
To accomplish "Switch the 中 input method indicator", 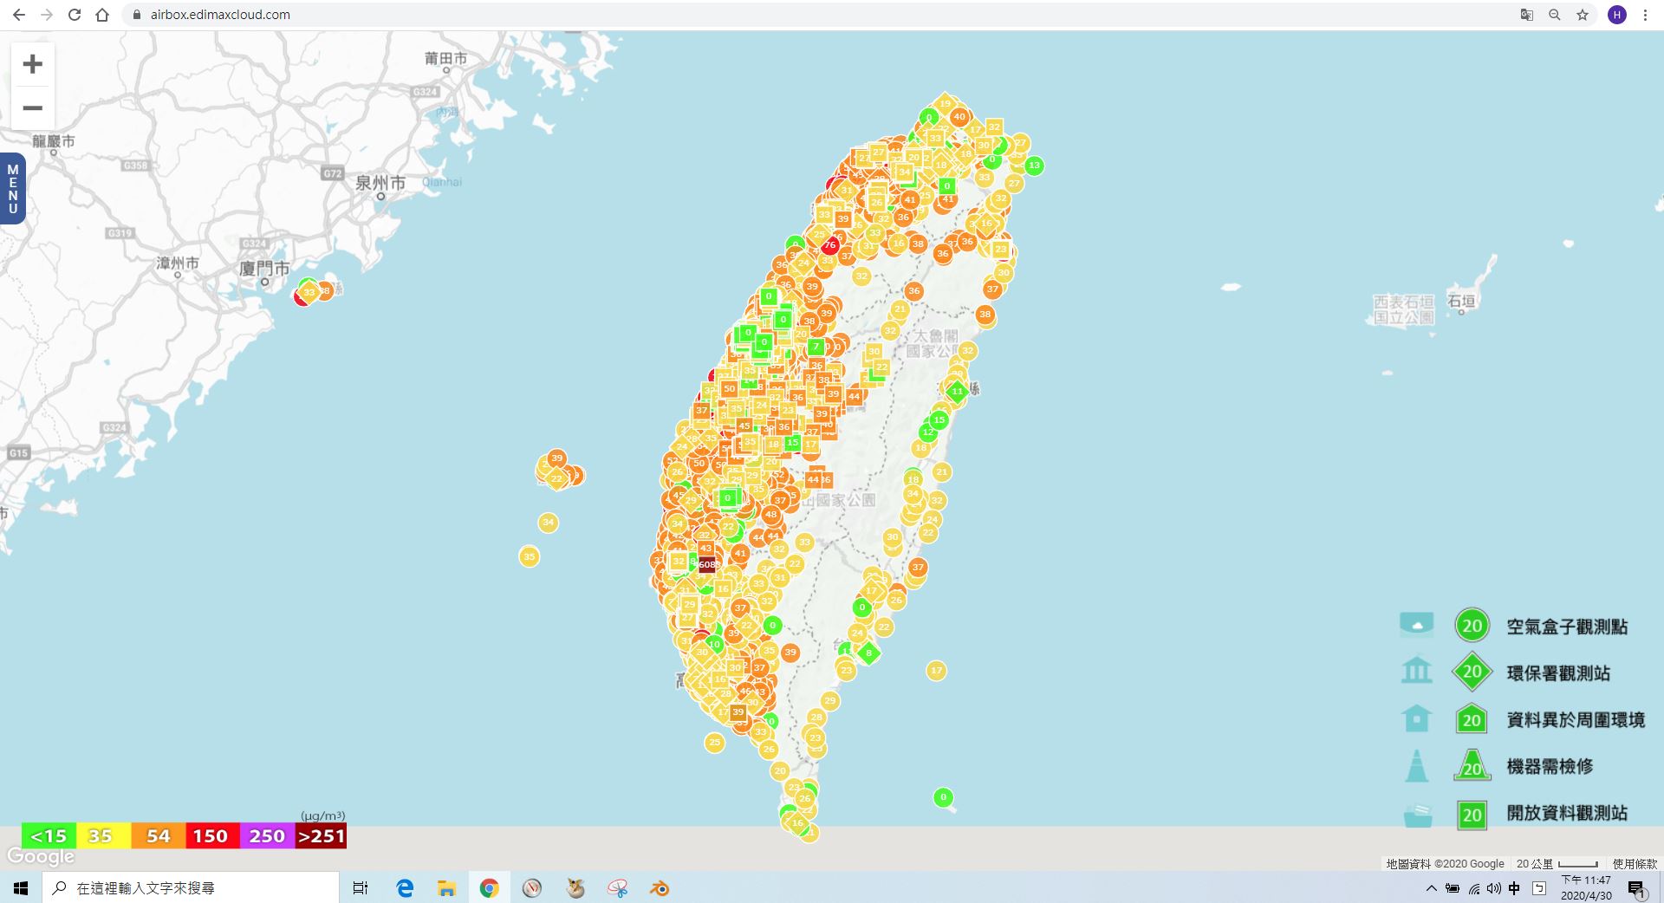I will [1514, 887].
